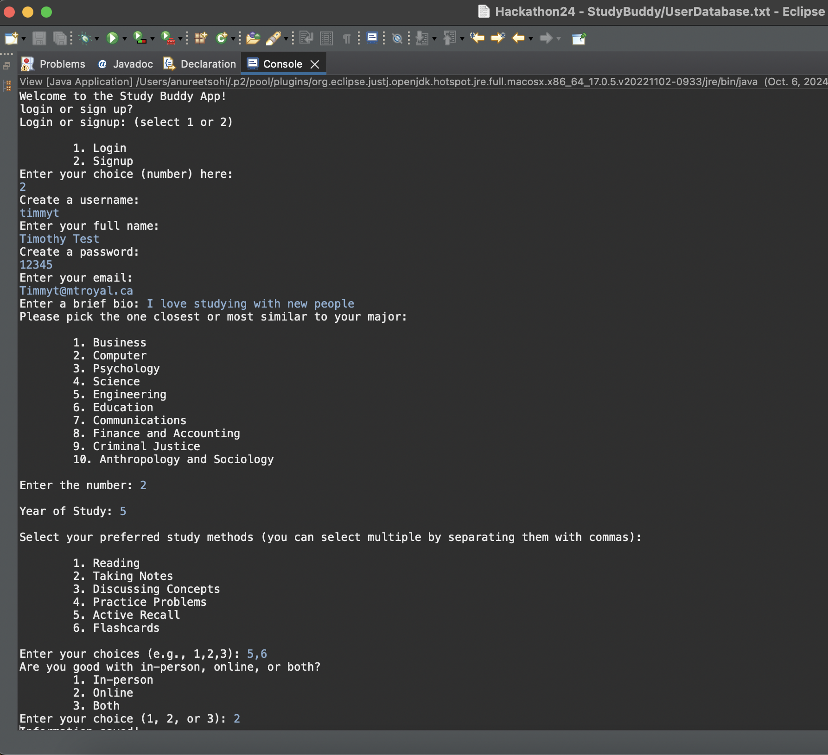Viewport: 828px width, 755px height.
Task: Switch to the Javadoc tab
Action: 125,64
